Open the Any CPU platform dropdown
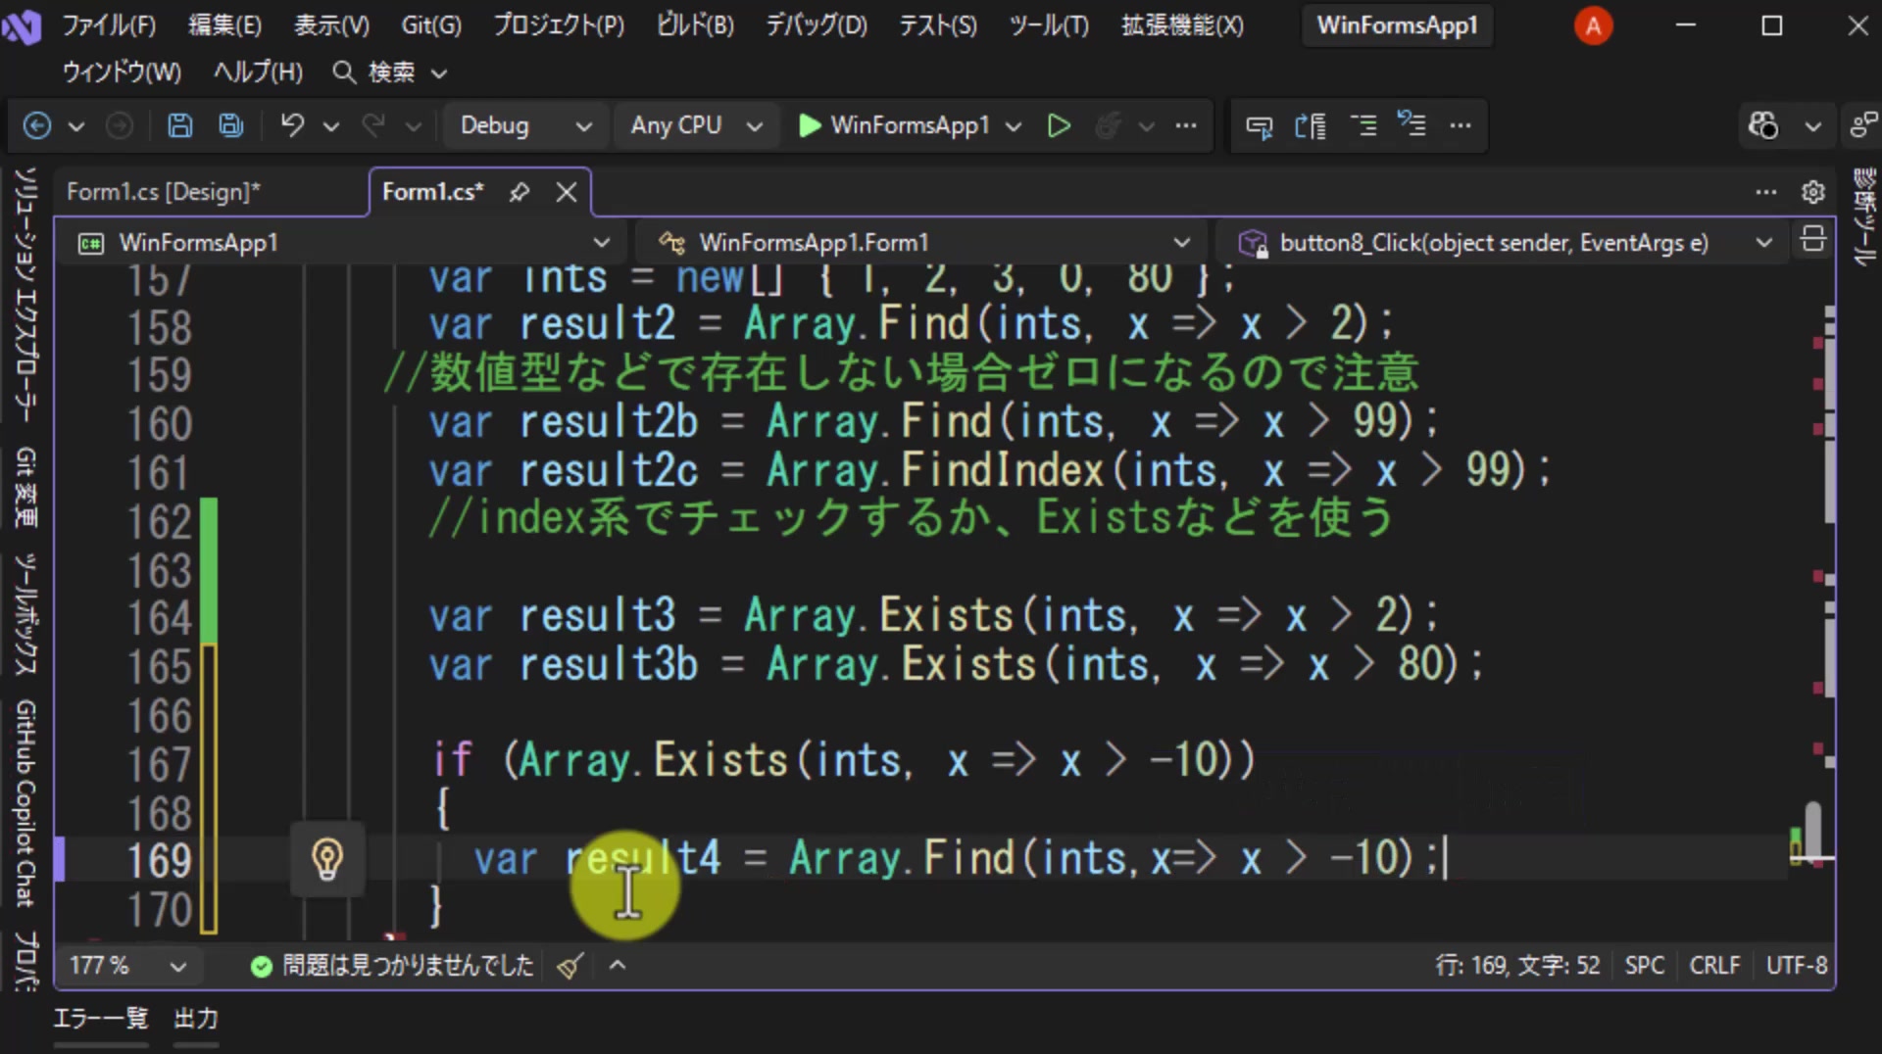The width and height of the screenshot is (1882, 1054). 697,125
